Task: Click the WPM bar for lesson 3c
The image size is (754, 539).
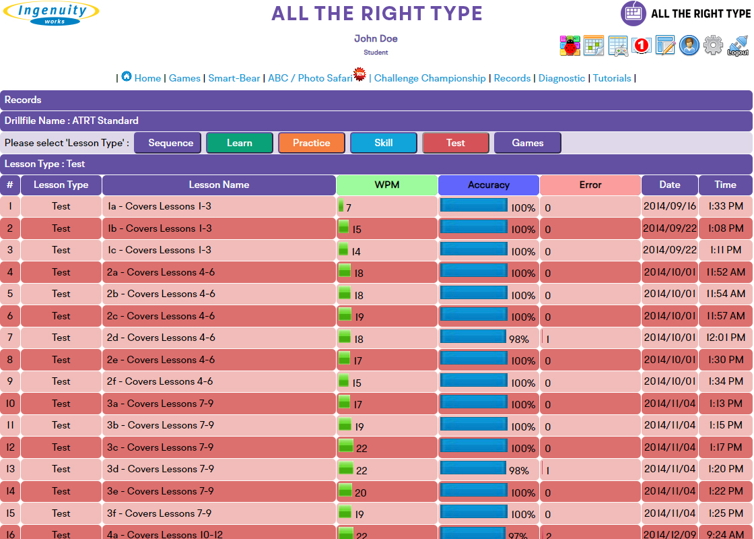Action: point(346,445)
